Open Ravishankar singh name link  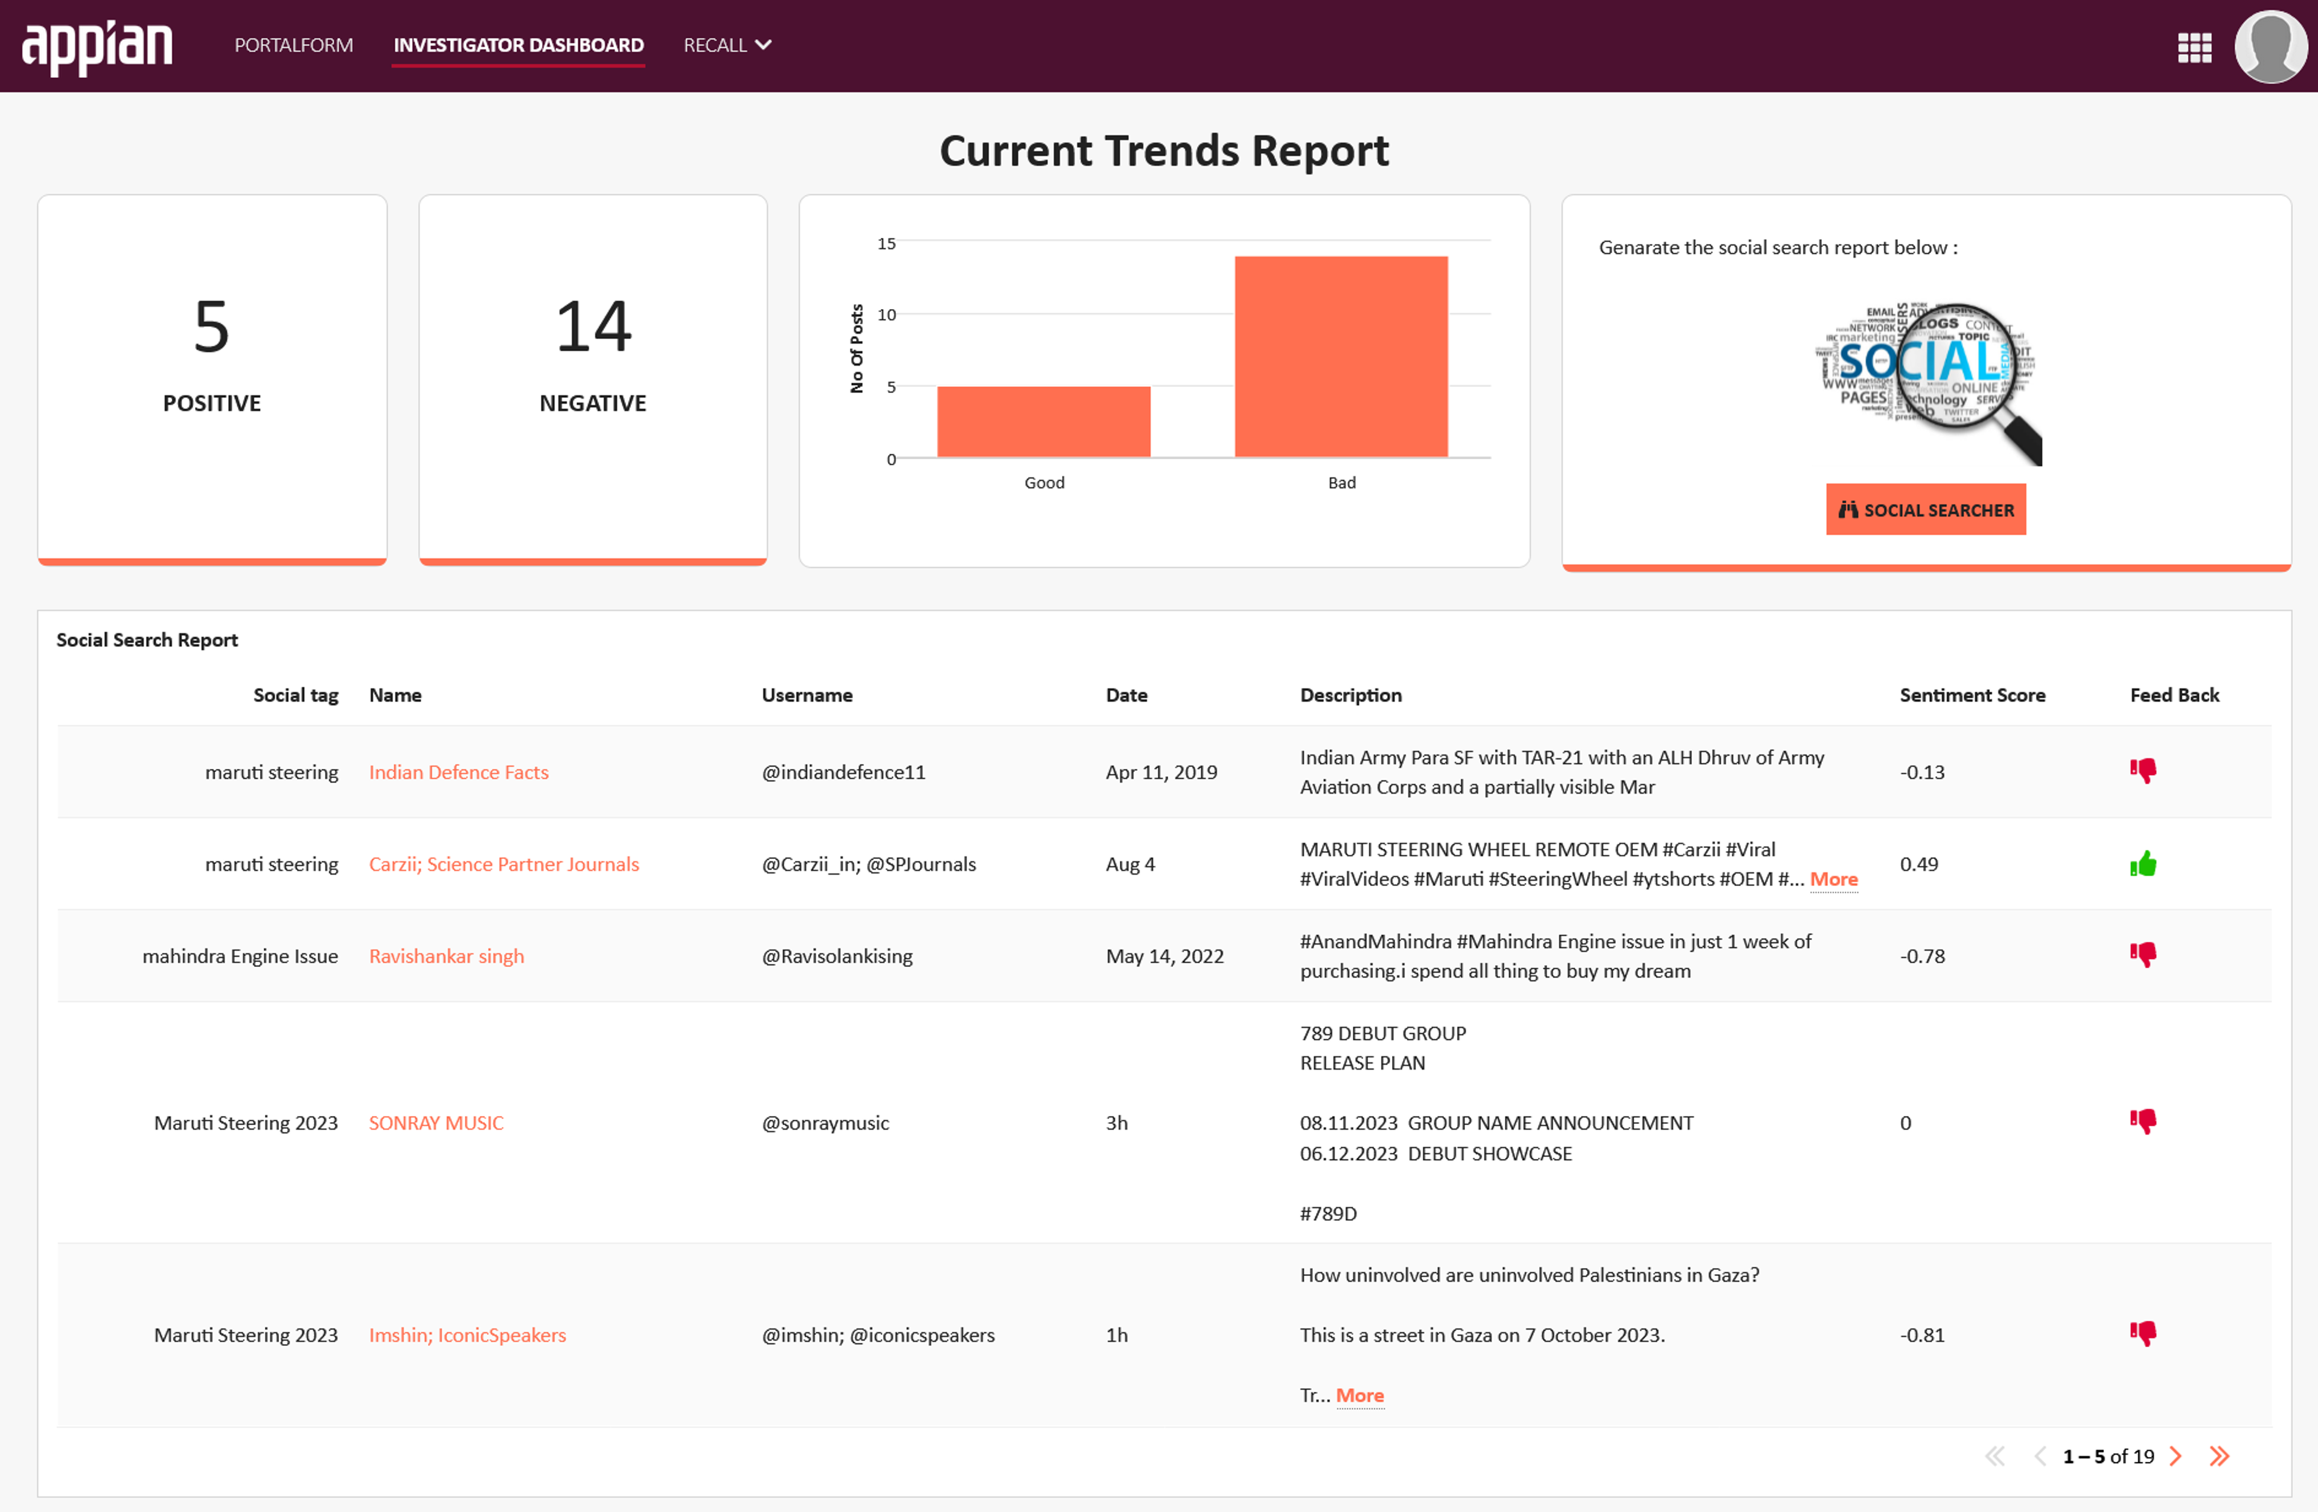(x=446, y=956)
